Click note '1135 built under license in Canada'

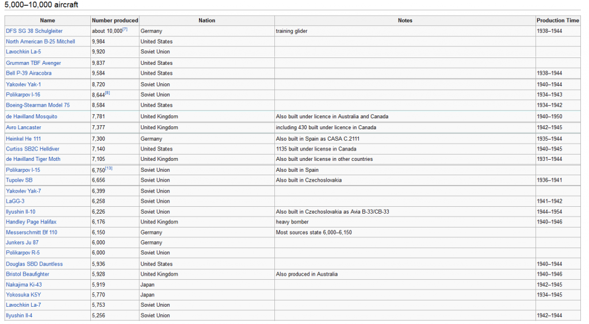point(316,149)
